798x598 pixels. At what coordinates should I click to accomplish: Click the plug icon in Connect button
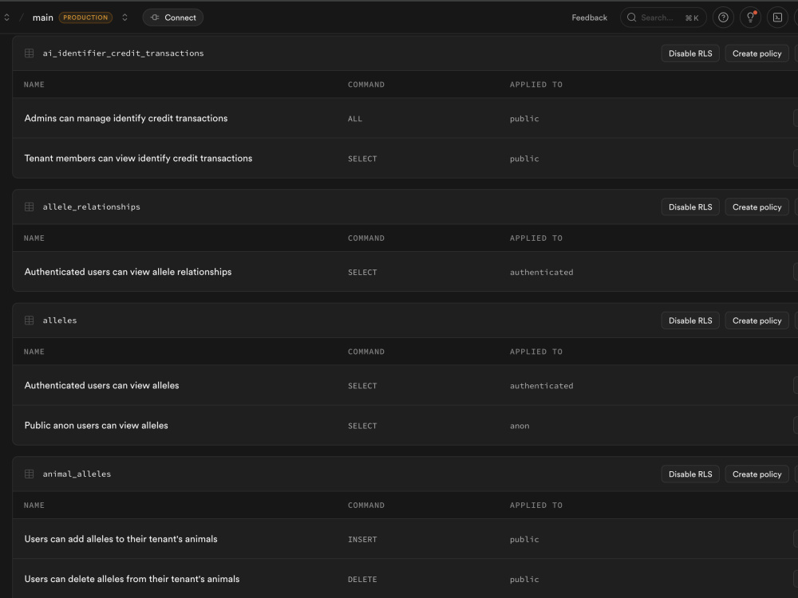pyautogui.click(x=155, y=18)
